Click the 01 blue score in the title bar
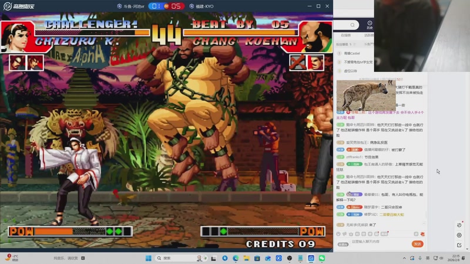470x264 pixels. pyautogui.click(x=156, y=6)
